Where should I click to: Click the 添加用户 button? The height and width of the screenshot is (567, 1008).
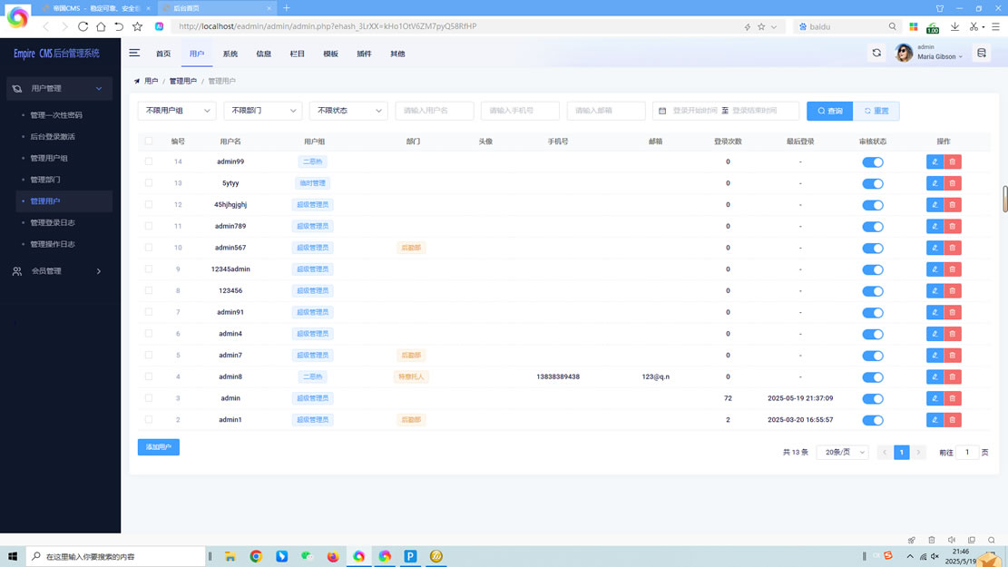pos(158,446)
